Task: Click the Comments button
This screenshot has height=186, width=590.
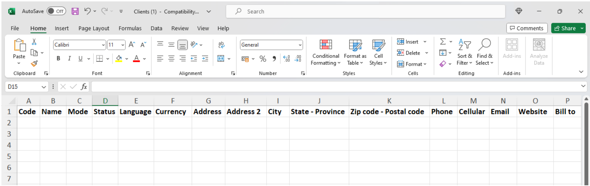Action: pos(527,28)
